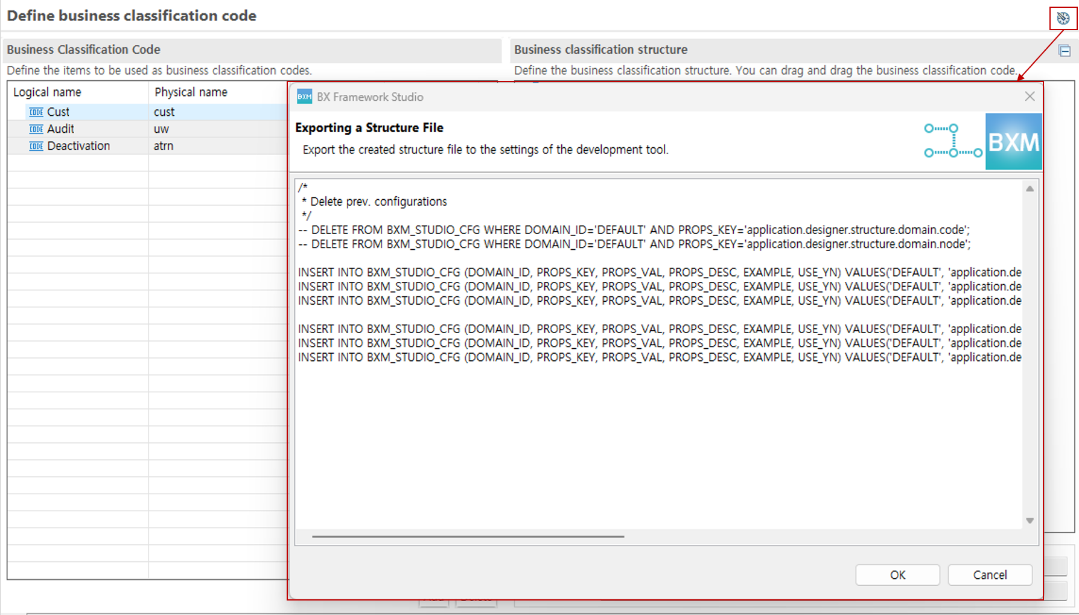Click the code icon beside Audit
The width and height of the screenshot is (1079, 615).
point(36,129)
